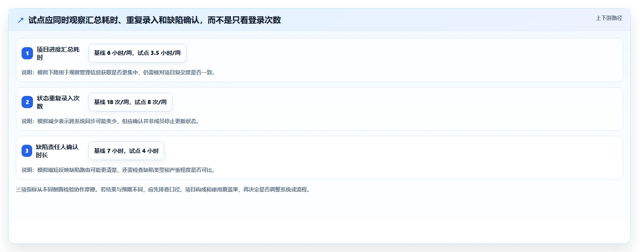The width and height of the screenshot is (639, 252).
Task: Click the note about 跨系统同步可能变少
Action: pyautogui.click(x=111, y=121)
